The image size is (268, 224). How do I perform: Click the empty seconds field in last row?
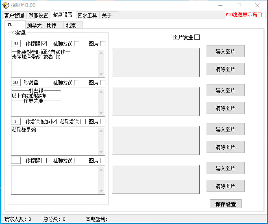[16, 160]
